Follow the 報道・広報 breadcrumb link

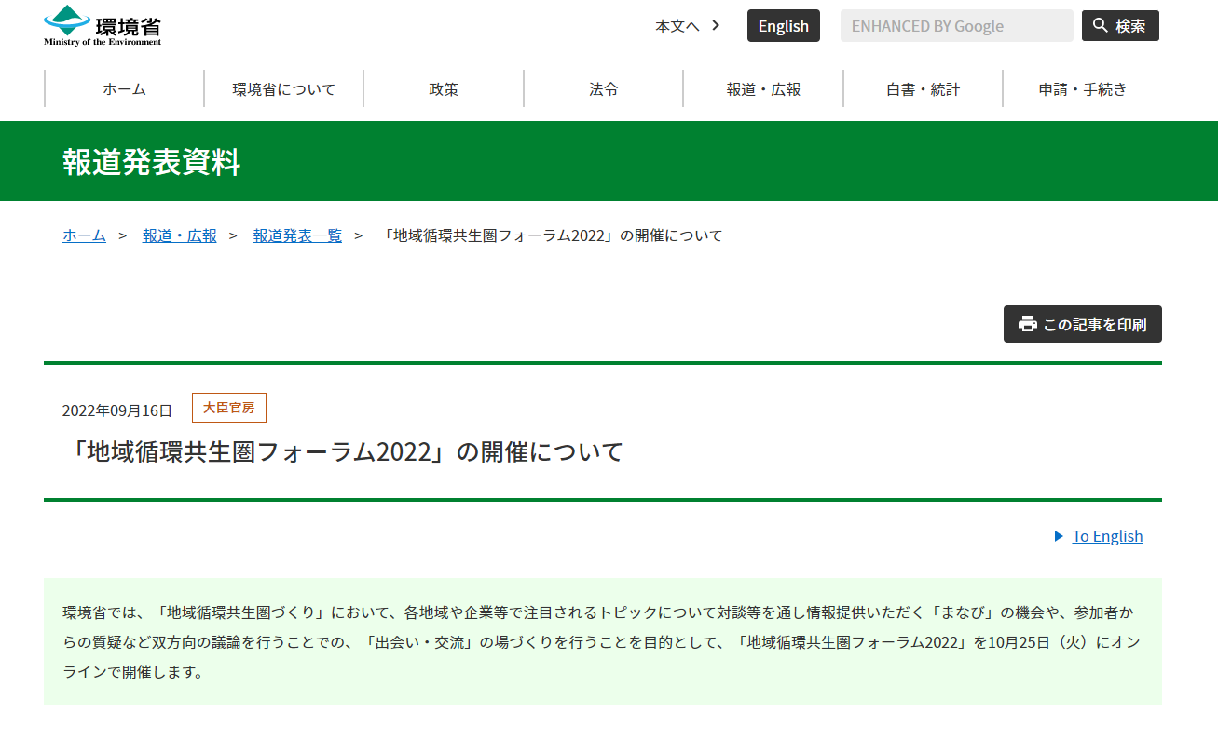pyautogui.click(x=179, y=235)
